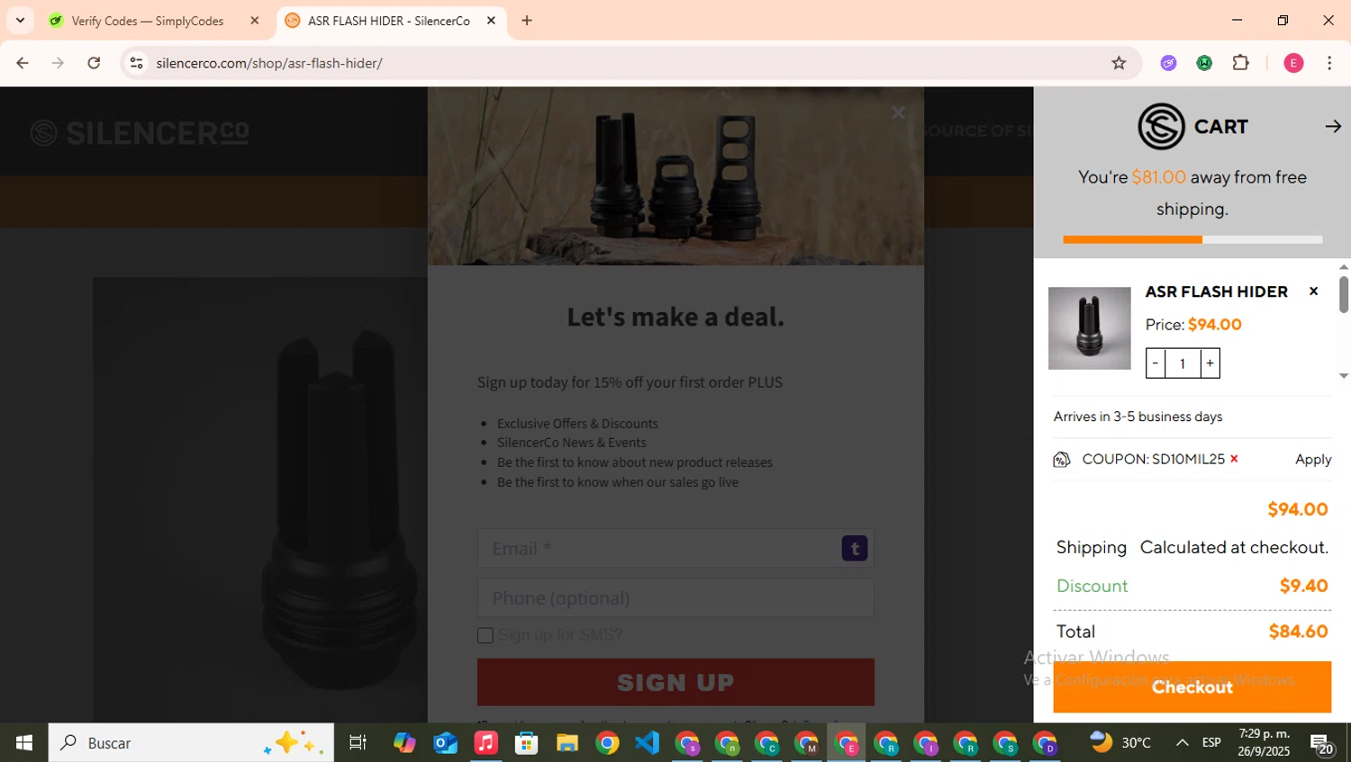Proceed to Checkout
The width and height of the screenshot is (1351, 762).
[x=1192, y=686]
